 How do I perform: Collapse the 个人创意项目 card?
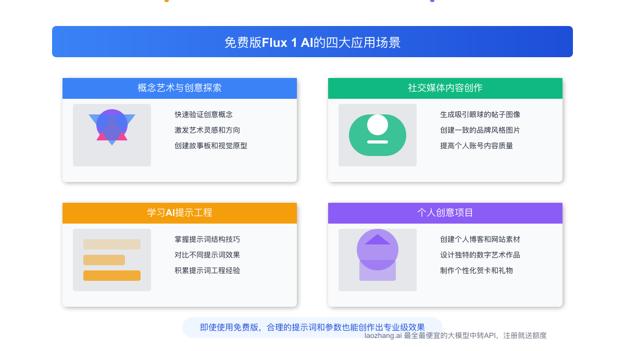click(x=445, y=213)
